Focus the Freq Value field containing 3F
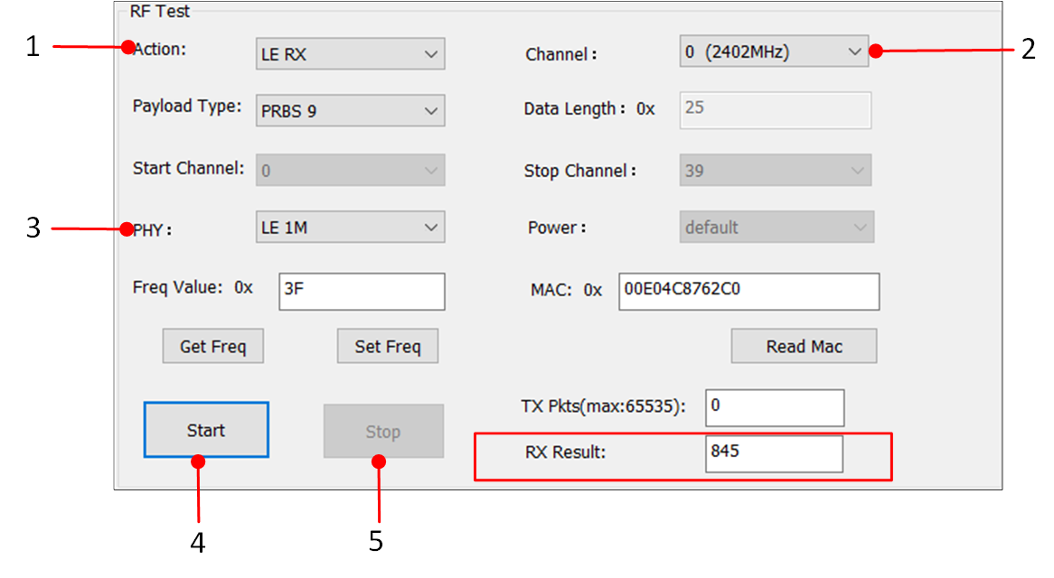 click(362, 291)
